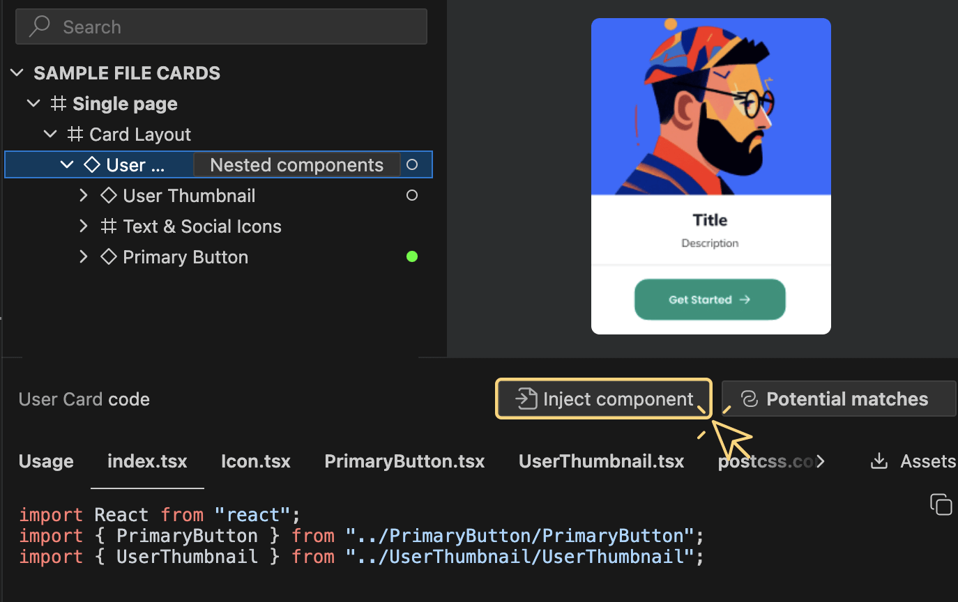Expand the Primary Button tree node
Screen dimensions: 958x602
coord(84,257)
